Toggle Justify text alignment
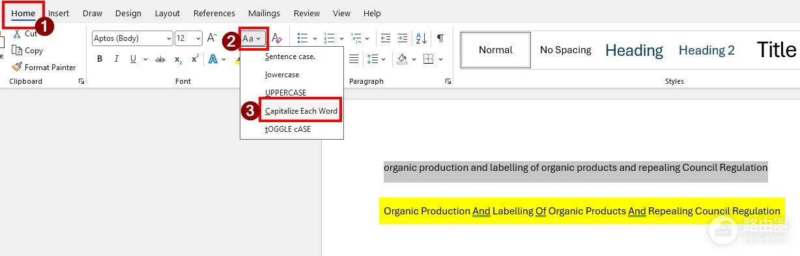 click(354, 59)
